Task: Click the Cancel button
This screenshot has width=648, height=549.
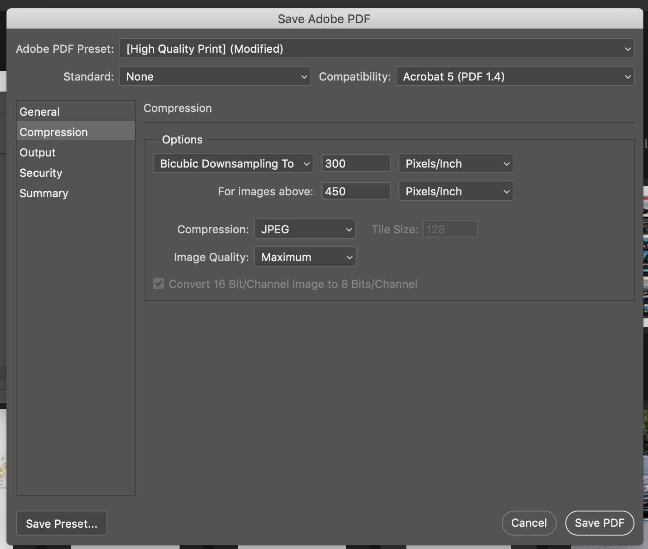Action: coord(529,523)
